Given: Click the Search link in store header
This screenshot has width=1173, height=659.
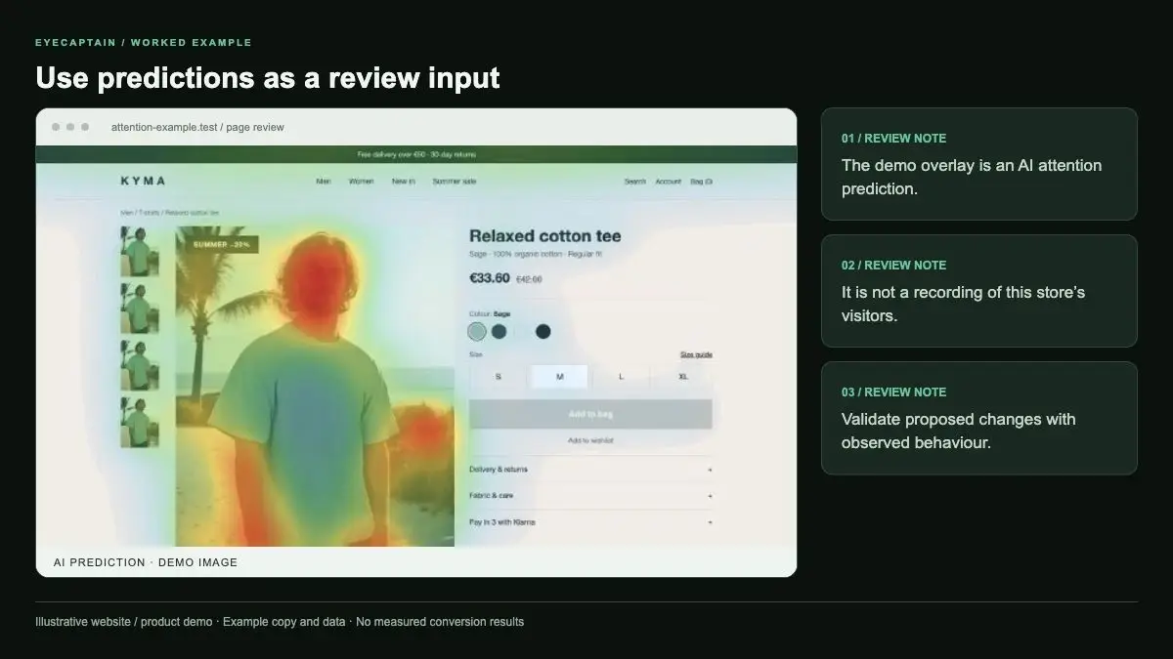Looking at the screenshot, I should point(635,182).
